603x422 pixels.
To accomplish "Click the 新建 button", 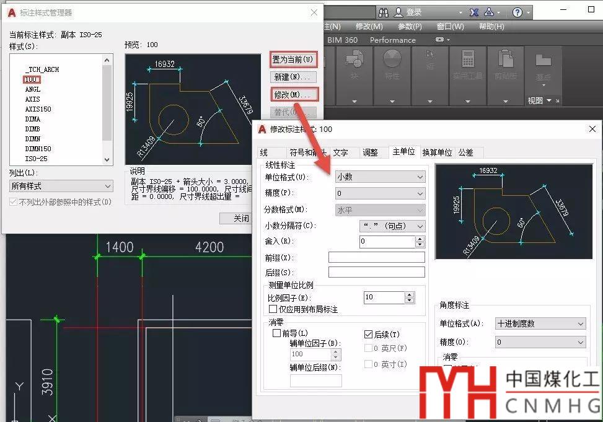I will pyautogui.click(x=294, y=77).
